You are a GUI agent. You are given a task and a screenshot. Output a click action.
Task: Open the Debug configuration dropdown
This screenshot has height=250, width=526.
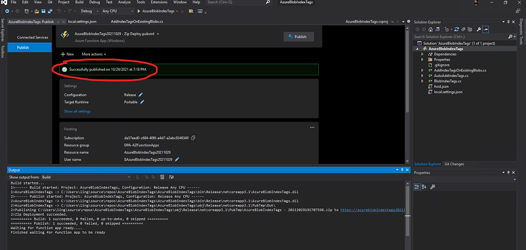[90, 11]
